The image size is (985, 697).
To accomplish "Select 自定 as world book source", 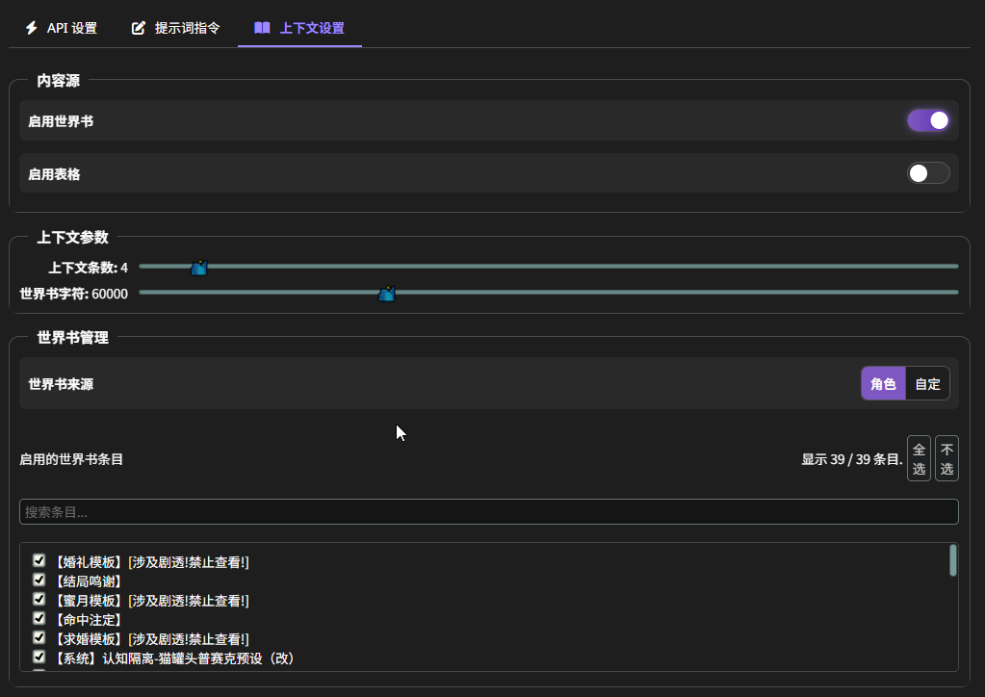I will click(x=927, y=384).
